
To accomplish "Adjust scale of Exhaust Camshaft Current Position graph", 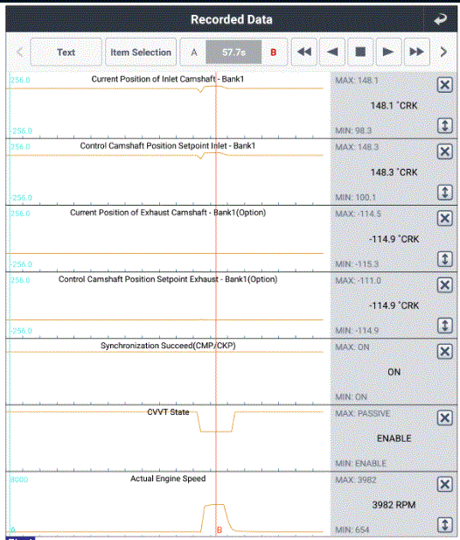I will [445, 259].
